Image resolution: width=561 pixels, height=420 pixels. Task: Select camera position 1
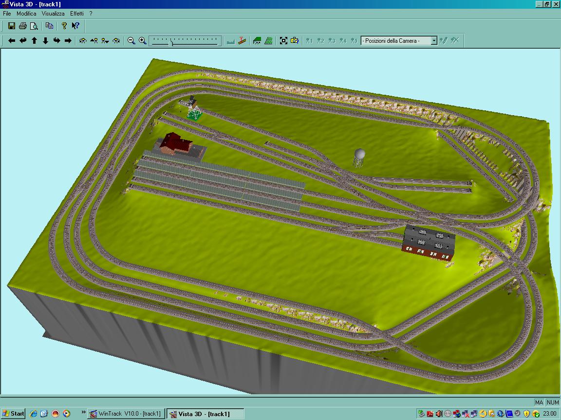pyautogui.click(x=310, y=41)
